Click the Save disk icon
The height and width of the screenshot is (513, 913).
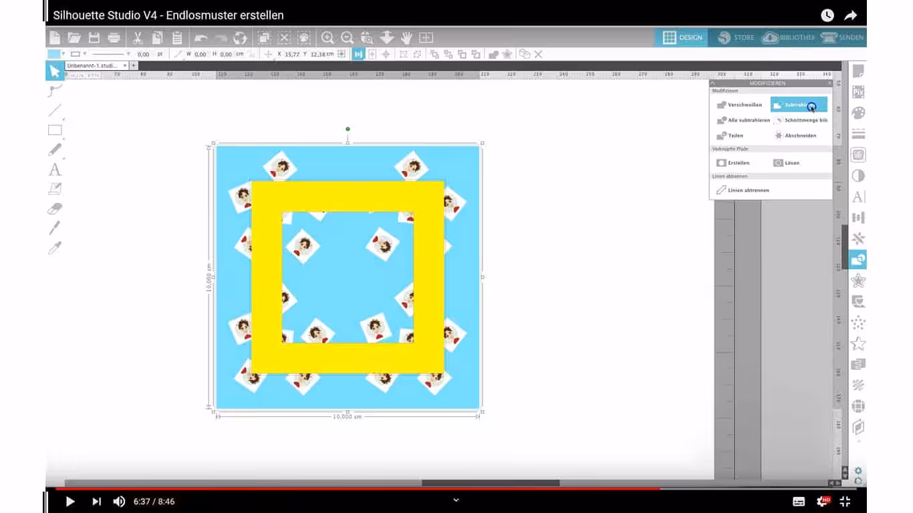tap(94, 37)
